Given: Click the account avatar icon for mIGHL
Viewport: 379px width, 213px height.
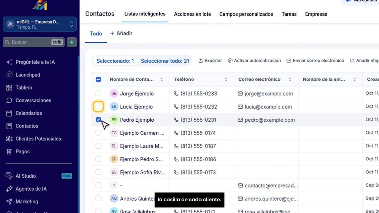Looking at the screenshot, I should [x=10, y=24].
